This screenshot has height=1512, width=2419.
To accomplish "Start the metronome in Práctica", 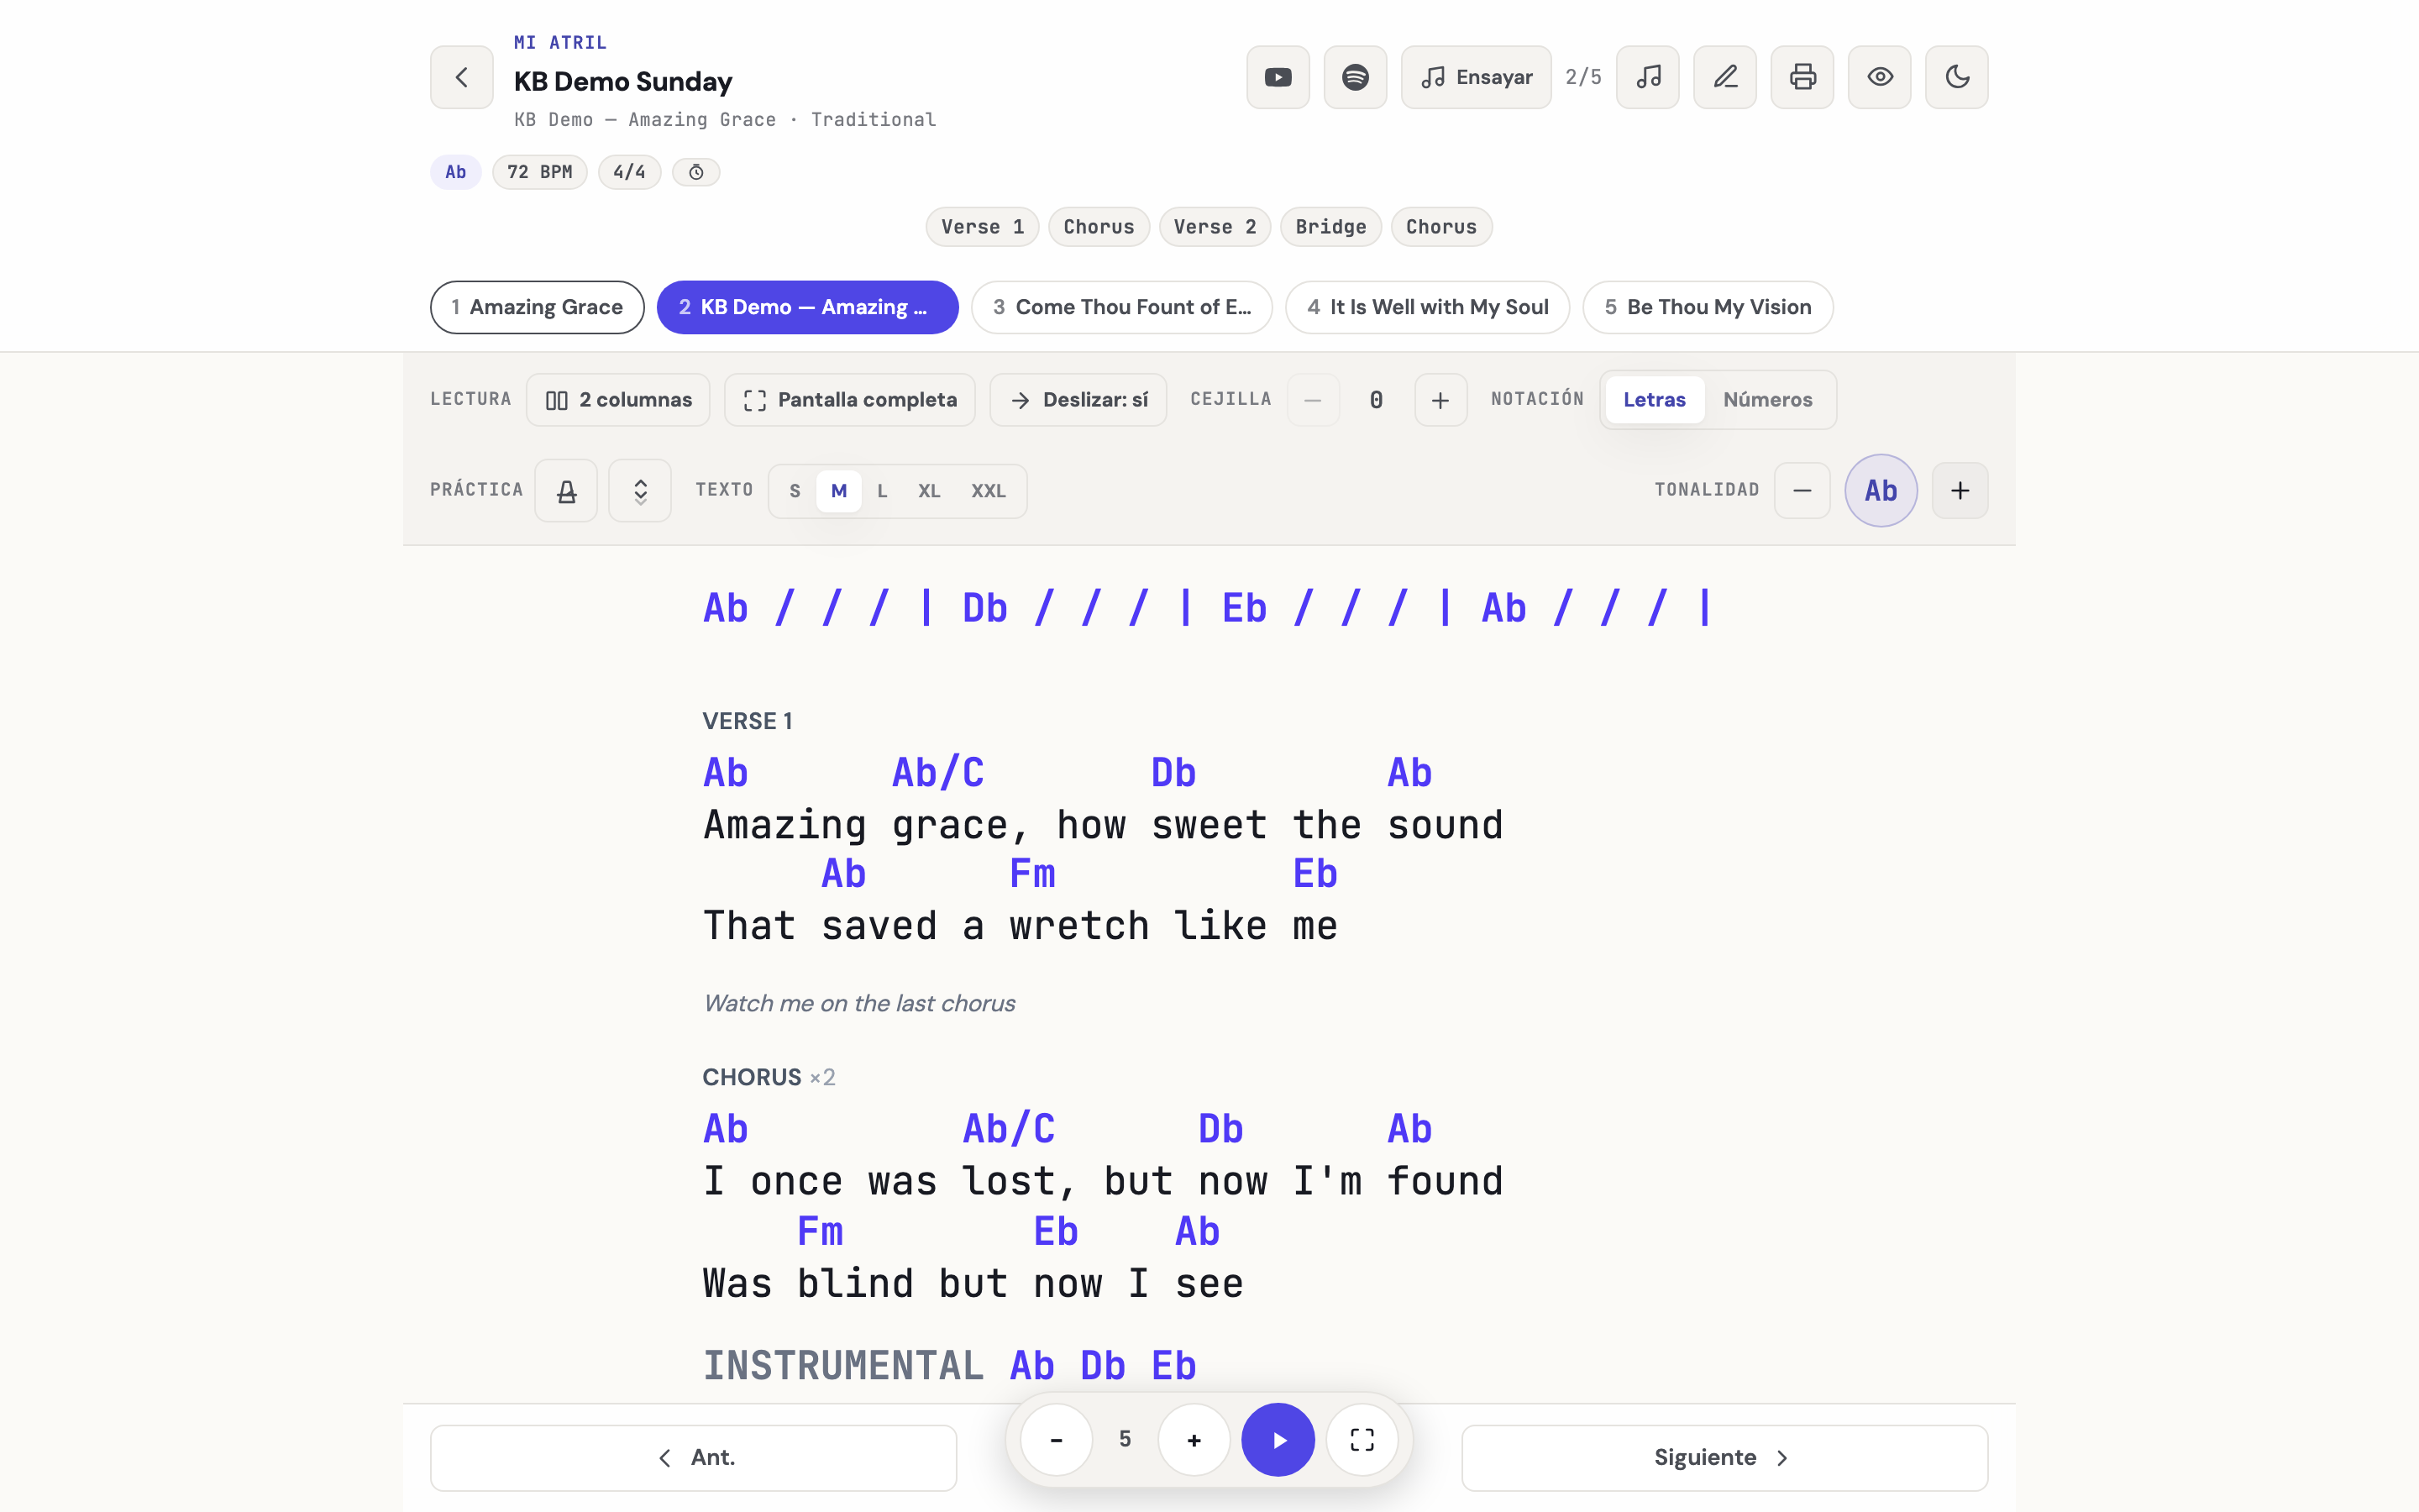I will point(566,490).
